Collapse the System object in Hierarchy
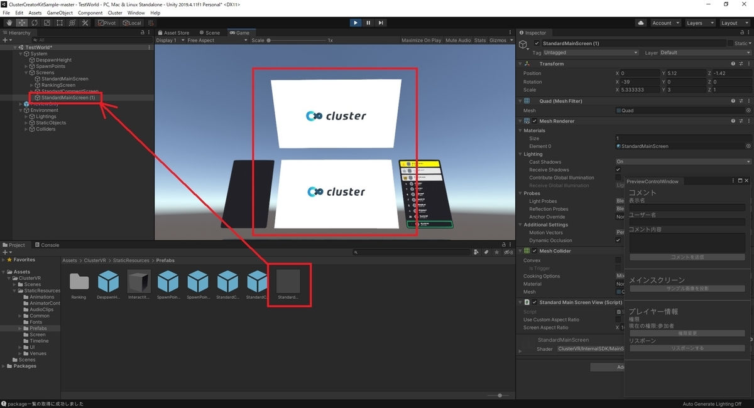Screen dimensions: 754x408 click(21, 54)
